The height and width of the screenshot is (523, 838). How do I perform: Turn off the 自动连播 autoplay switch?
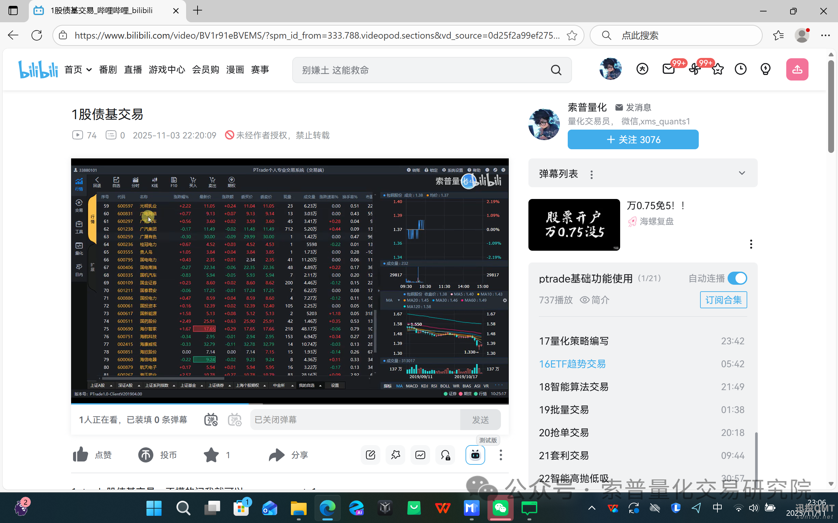coord(738,278)
